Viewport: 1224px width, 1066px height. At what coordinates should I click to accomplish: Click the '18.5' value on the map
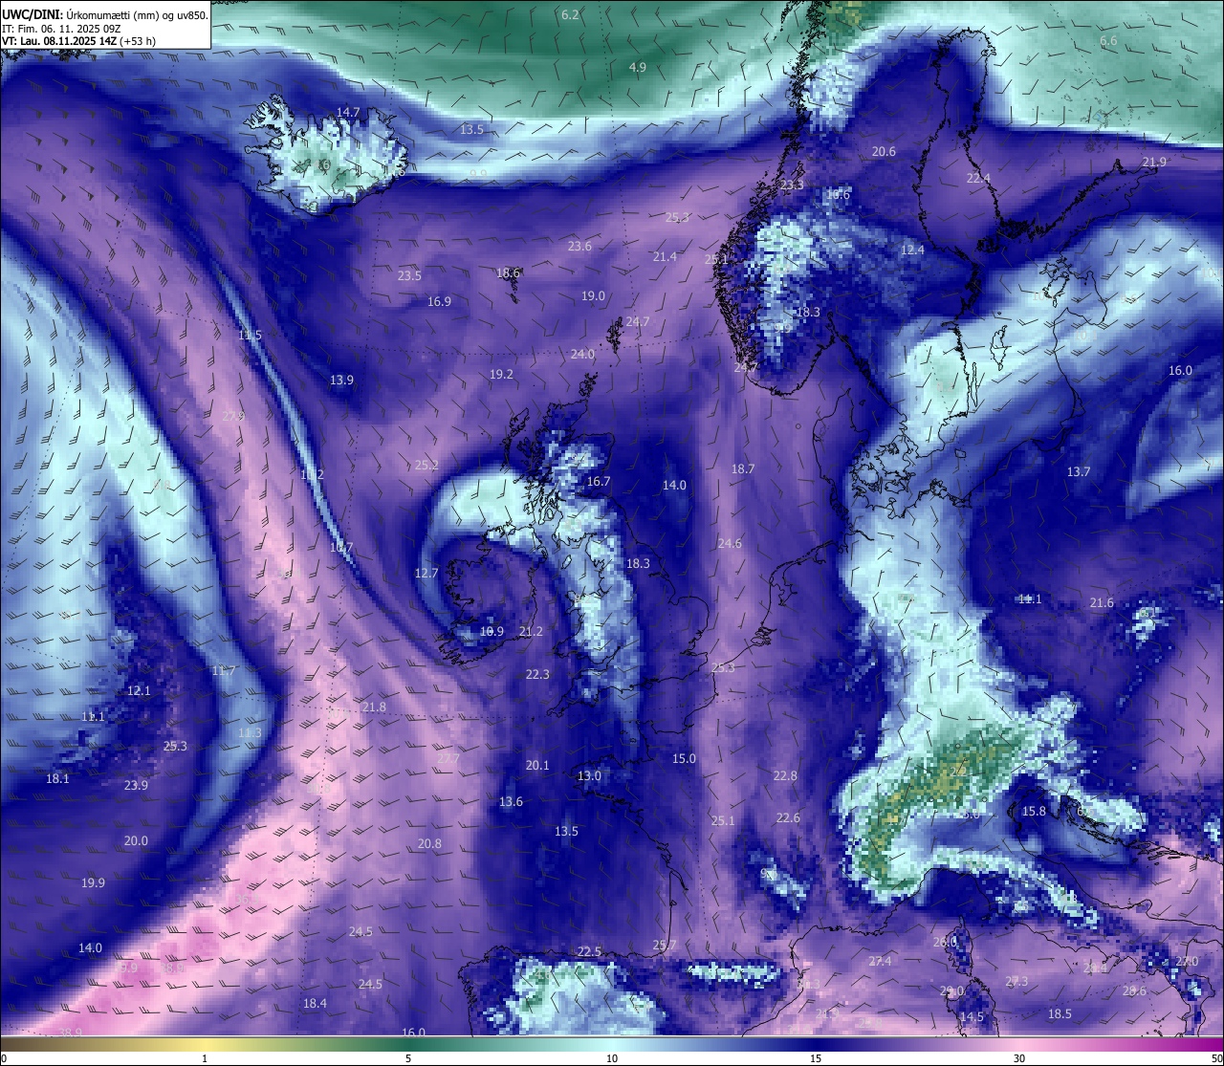coord(1060,1013)
